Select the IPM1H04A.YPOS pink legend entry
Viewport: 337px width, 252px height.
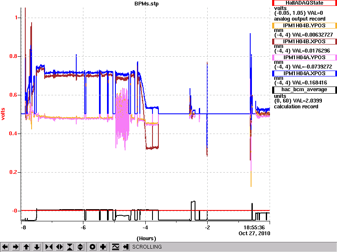(304, 58)
